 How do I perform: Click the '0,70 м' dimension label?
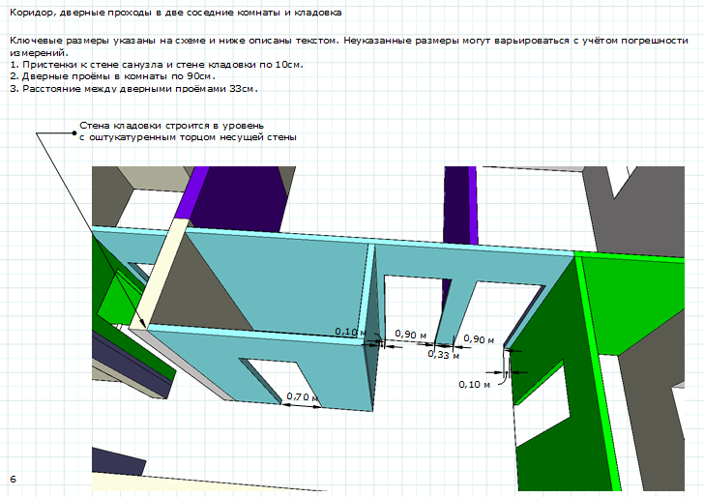303,396
